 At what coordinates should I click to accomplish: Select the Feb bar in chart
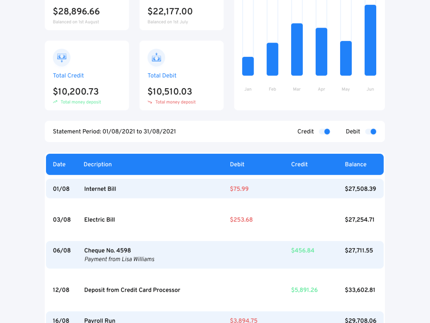click(272, 59)
